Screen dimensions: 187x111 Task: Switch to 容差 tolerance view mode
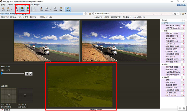[x=17, y=9]
